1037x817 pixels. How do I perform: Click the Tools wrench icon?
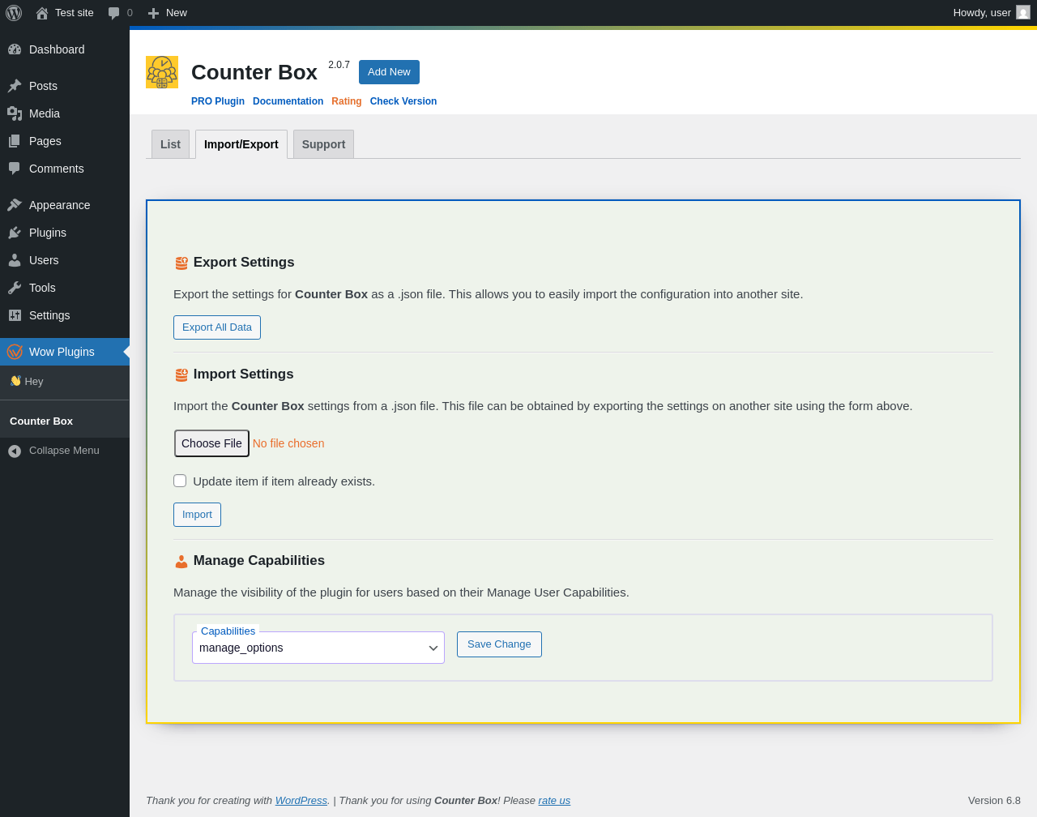click(15, 288)
